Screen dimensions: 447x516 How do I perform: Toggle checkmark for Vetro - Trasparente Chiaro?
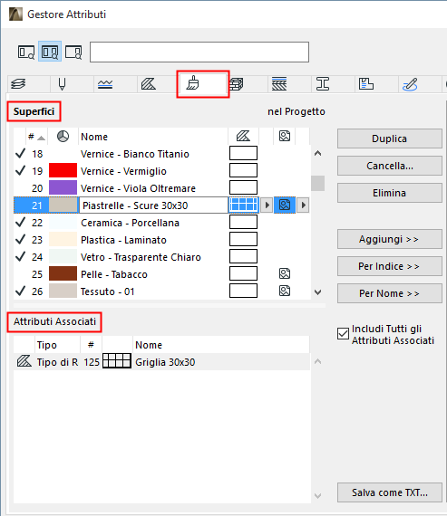coord(21,256)
